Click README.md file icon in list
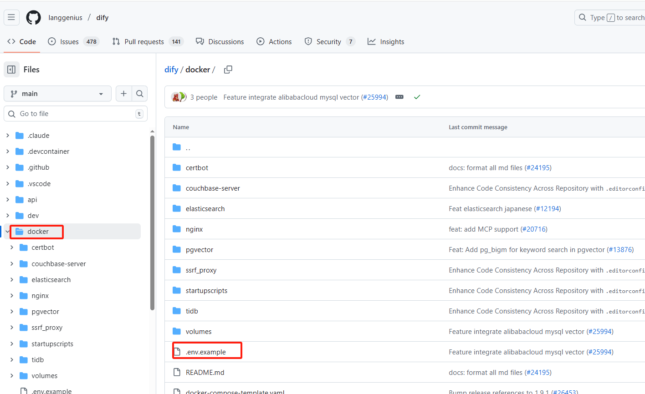Screen dimensions: 645x394 [177, 372]
